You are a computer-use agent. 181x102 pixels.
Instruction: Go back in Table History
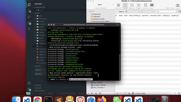(169, 5)
